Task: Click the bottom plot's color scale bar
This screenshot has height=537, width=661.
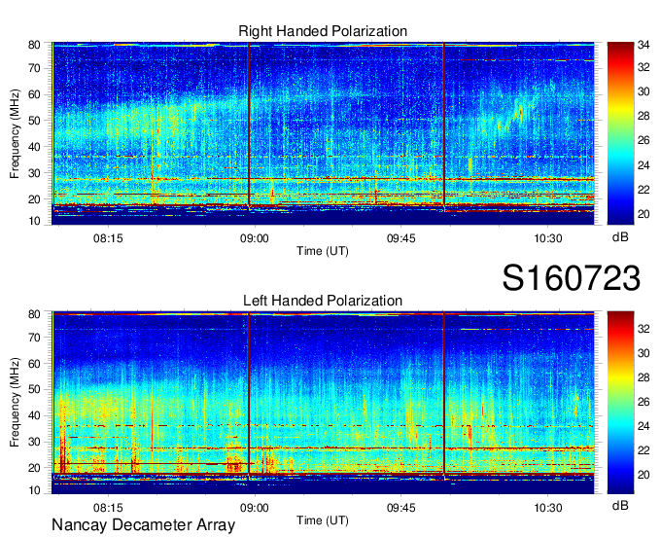Action: (620, 403)
